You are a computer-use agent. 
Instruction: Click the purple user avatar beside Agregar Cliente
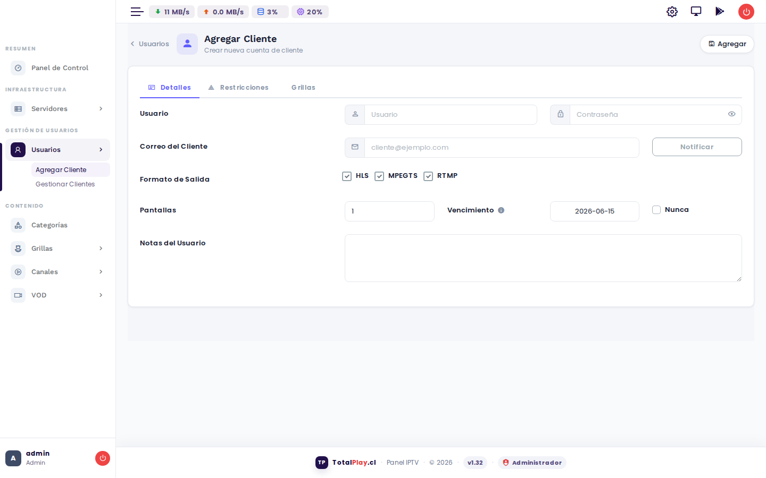pos(187,44)
